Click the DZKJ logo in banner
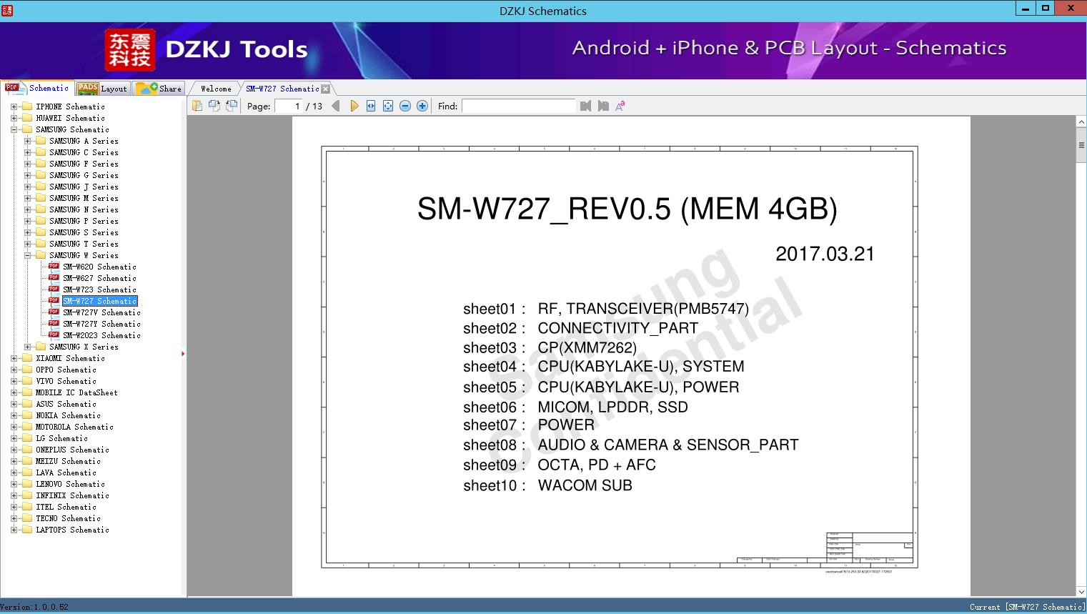1087x614 pixels. (x=130, y=50)
